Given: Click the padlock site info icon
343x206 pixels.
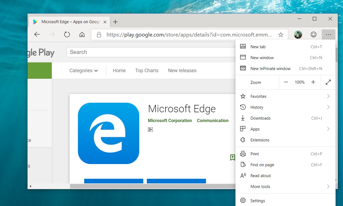Looking at the screenshot, I should [99, 35].
